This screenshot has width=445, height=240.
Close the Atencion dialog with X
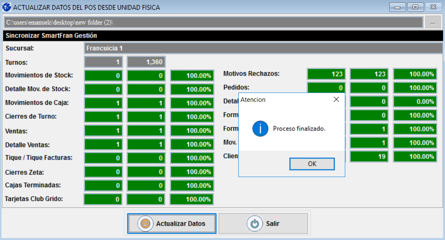pos(336,99)
